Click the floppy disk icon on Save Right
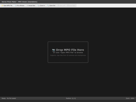This screenshot has width=136, height=102. [x=68, y=6]
